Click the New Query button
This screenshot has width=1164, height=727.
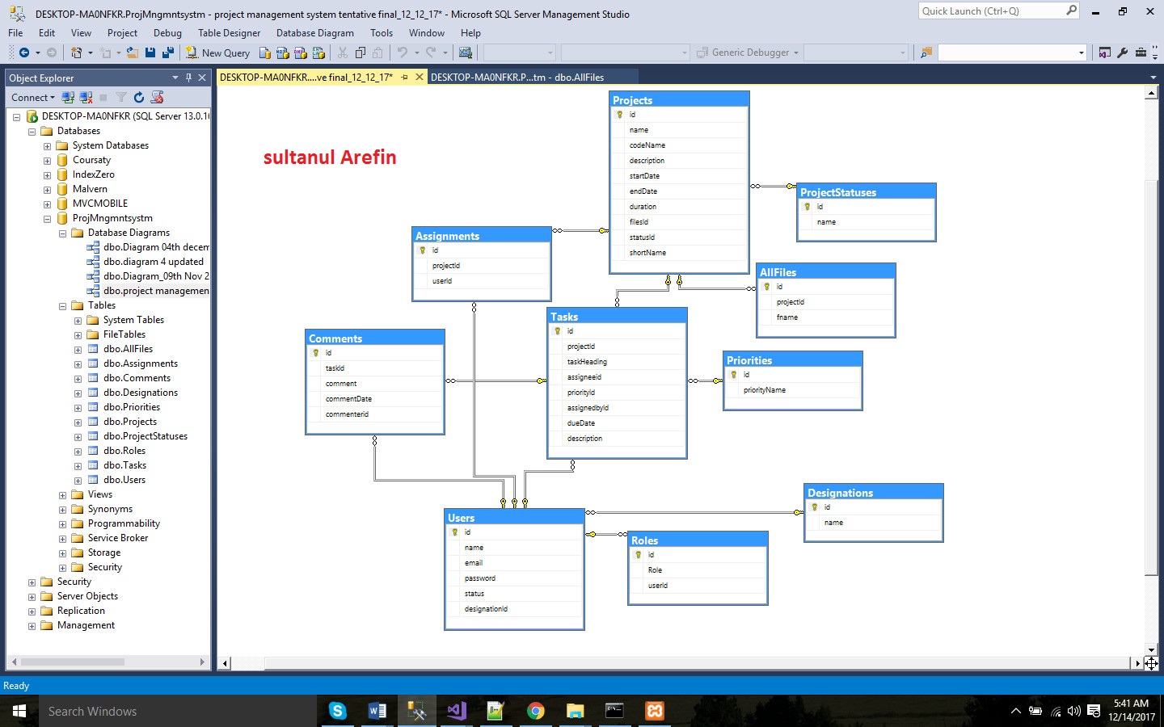[x=217, y=53]
